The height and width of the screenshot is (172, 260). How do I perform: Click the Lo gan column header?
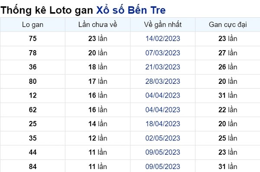tap(32, 25)
